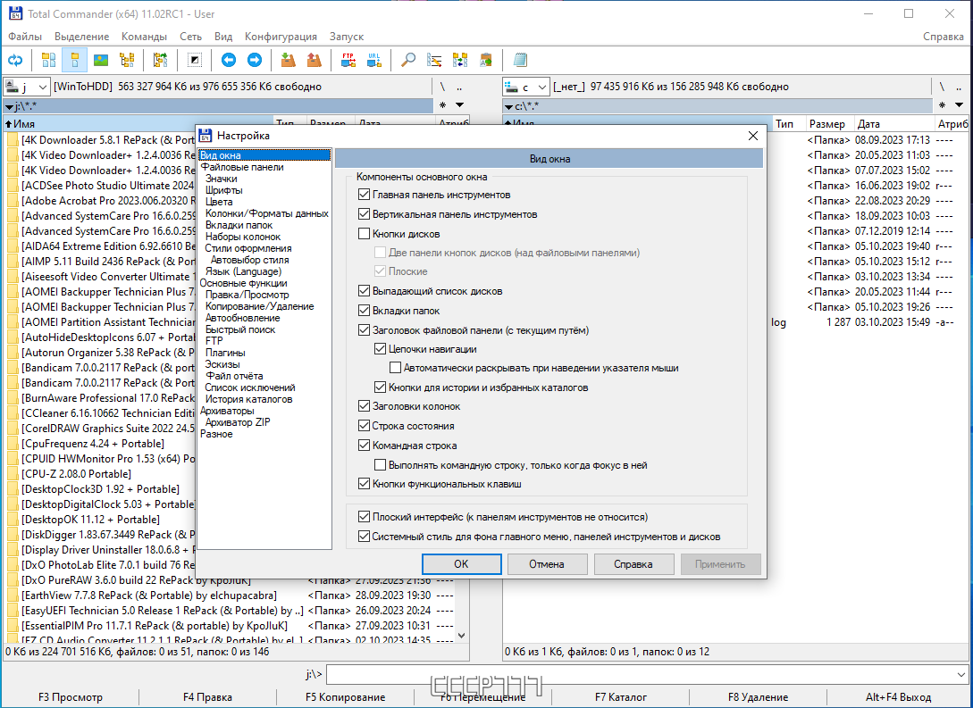This screenshot has height=708, width=973.
Task: Go forward with blue right arrow
Action: coord(255,60)
